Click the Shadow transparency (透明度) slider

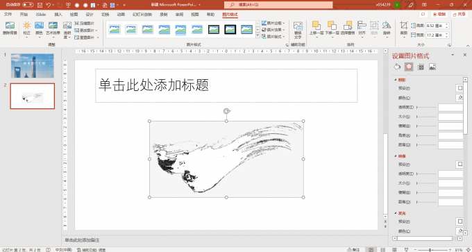pyautogui.click(x=426, y=107)
